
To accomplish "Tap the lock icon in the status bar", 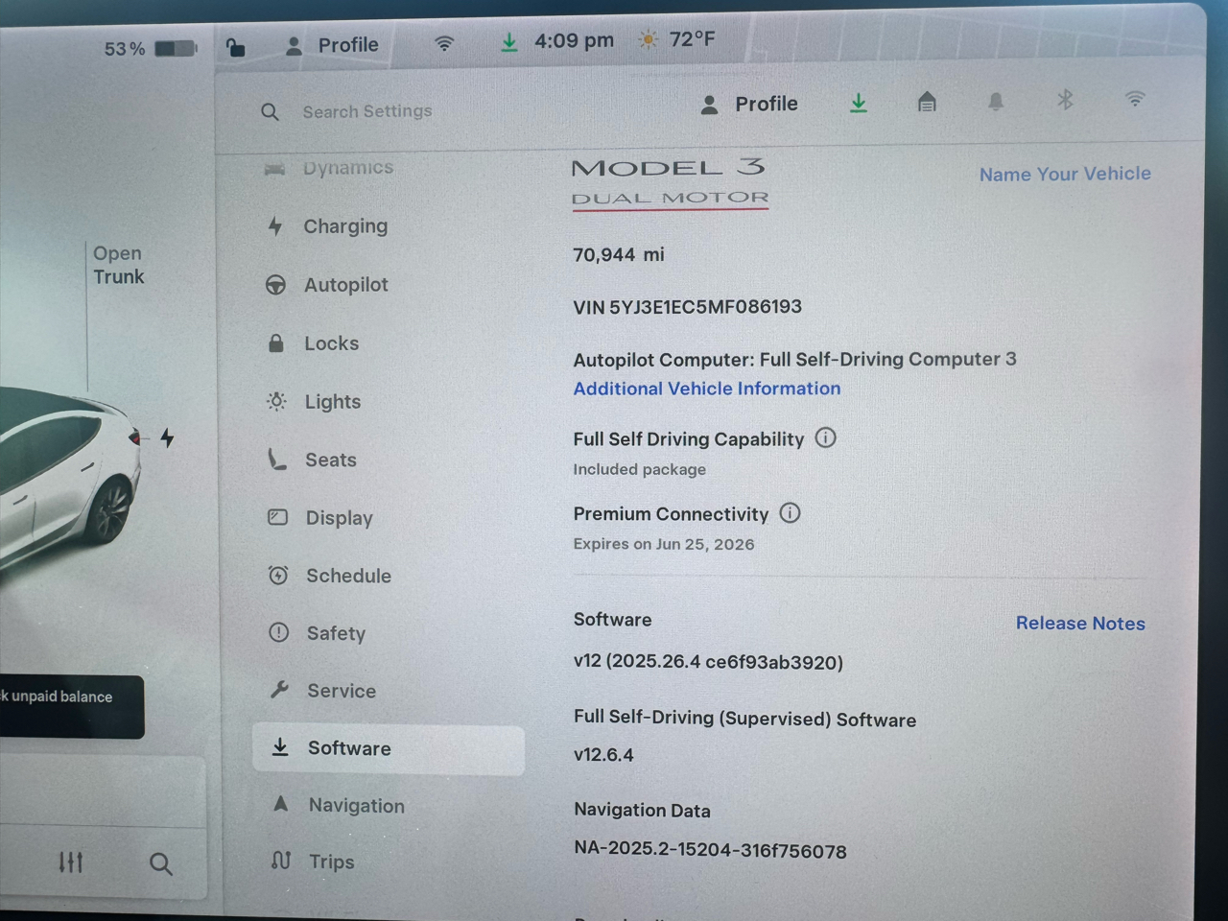I will pos(235,46).
